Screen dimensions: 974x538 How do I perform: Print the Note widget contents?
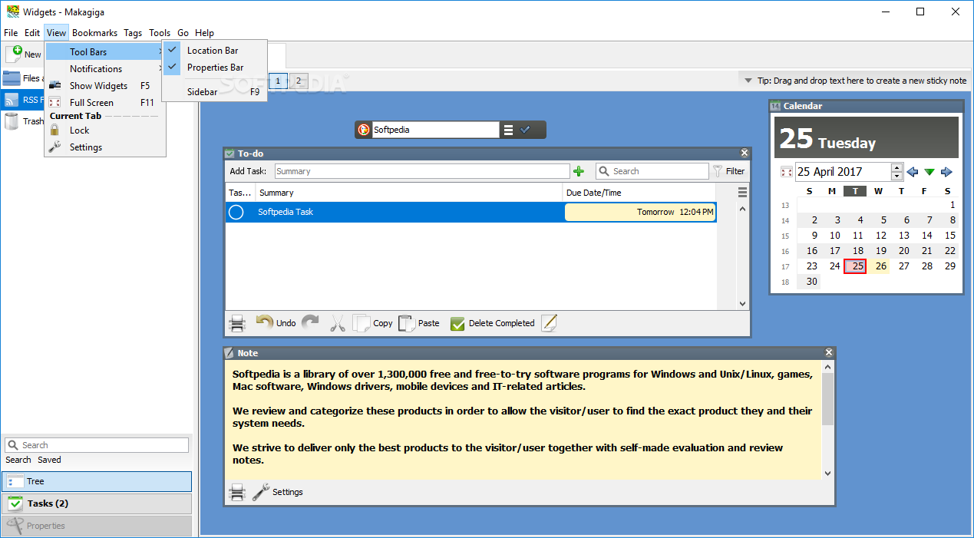(238, 492)
